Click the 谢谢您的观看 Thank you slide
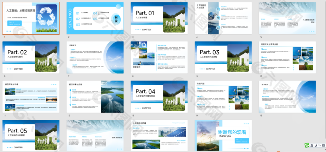The width and height of the screenshot is (326, 152). [223, 135]
